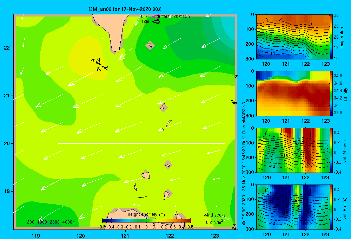The image size is (351, 239).
Task: Click the drifter marker on the right edge near 21N
Action: point(234,102)
